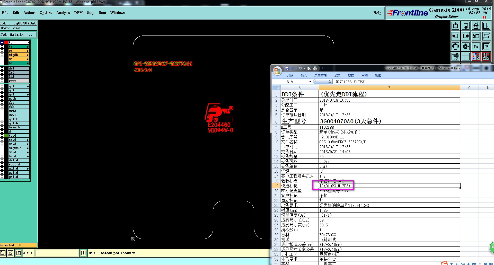
Task: Open the Rout menu
Action: click(x=102, y=13)
